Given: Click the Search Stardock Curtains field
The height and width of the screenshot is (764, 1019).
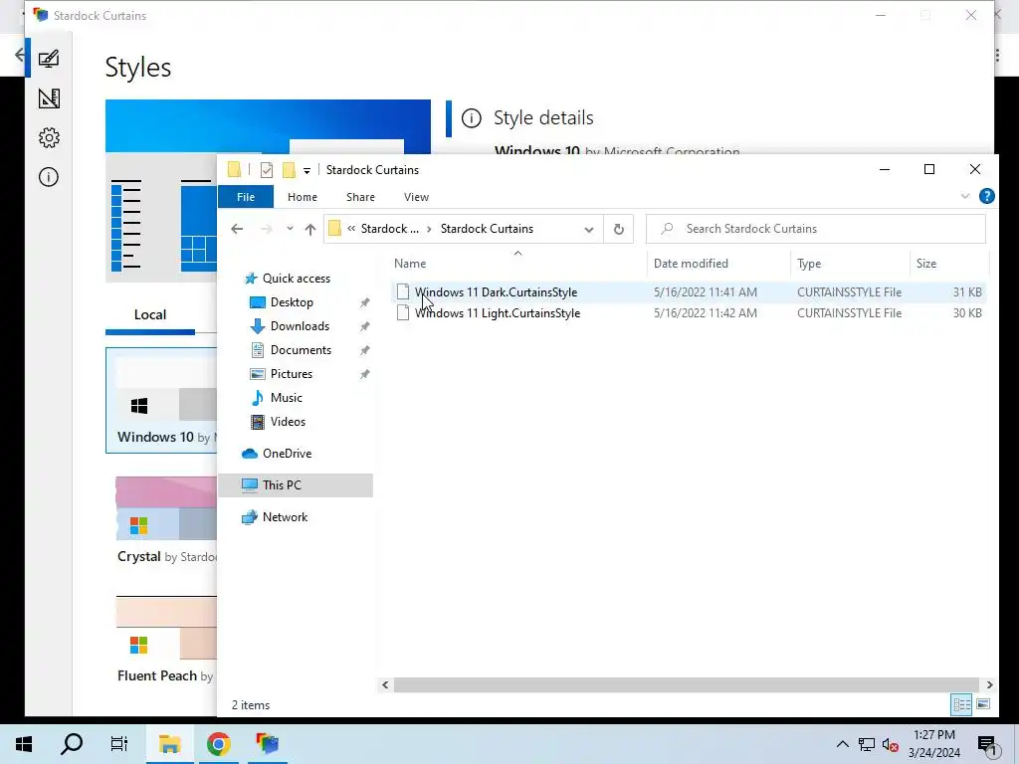Looking at the screenshot, I should (816, 229).
